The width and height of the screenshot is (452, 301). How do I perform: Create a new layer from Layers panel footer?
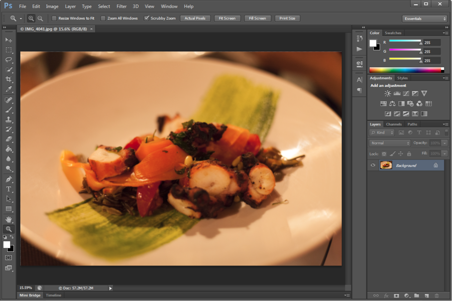click(x=426, y=295)
